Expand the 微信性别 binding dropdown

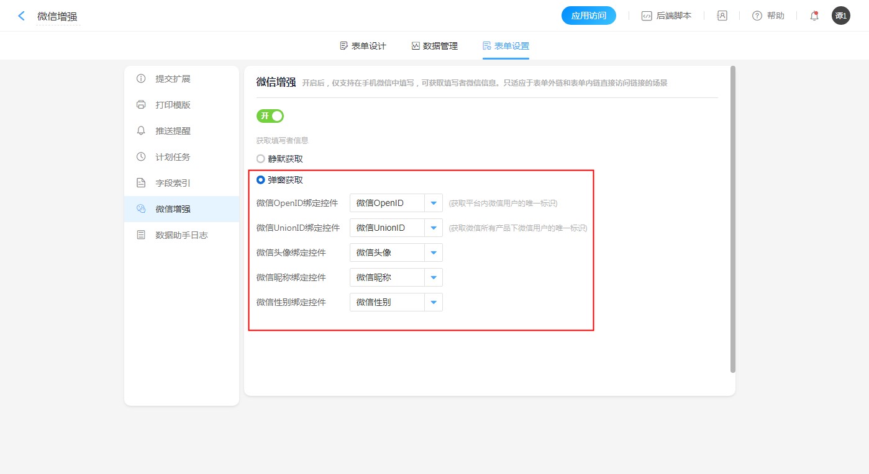tap(433, 302)
